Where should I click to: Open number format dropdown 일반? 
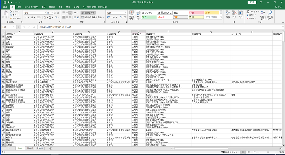125,13
